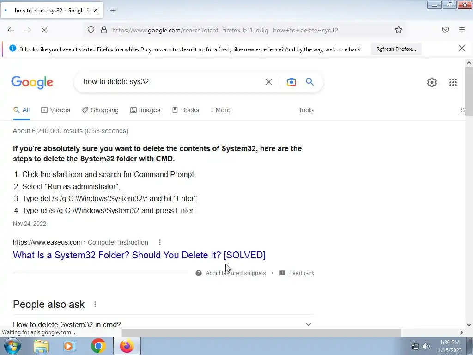Viewport: 473px width, 355px height.
Task: Submit search with magnifier icon
Action: pos(310,81)
